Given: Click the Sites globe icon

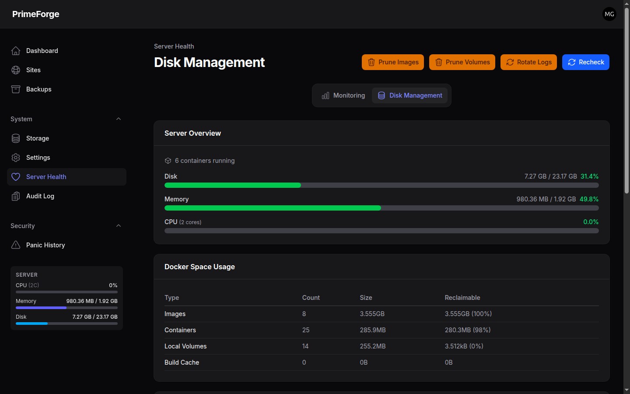Looking at the screenshot, I should pyautogui.click(x=16, y=70).
